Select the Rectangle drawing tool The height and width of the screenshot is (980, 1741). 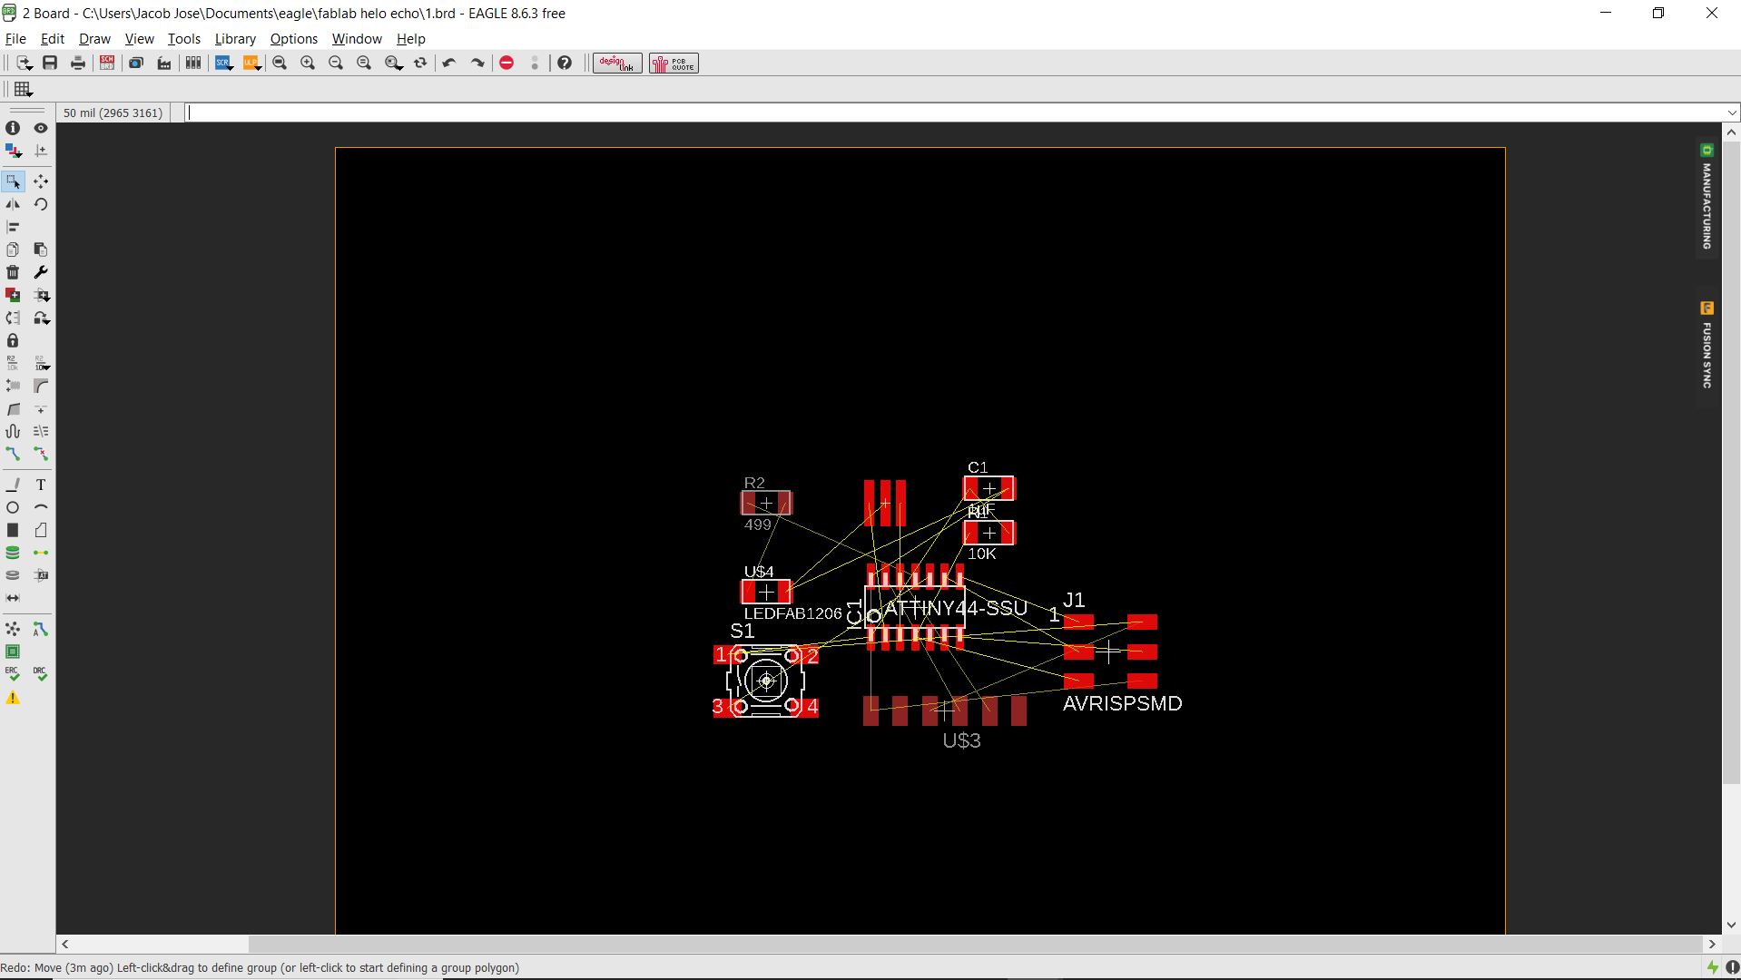pyautogui.click(x=13, y=530)
